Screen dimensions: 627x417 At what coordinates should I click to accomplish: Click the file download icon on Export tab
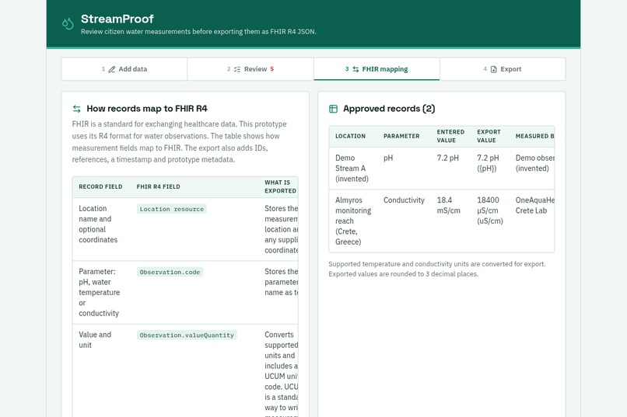(x=494, y=69)
